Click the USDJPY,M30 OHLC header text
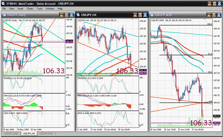Screen dimensions: 223x137 (x=171, y=20)
